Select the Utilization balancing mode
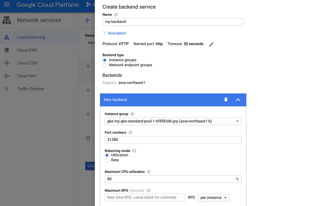The height and width of the screenshot is (206, 316). (x=107, y=155)
